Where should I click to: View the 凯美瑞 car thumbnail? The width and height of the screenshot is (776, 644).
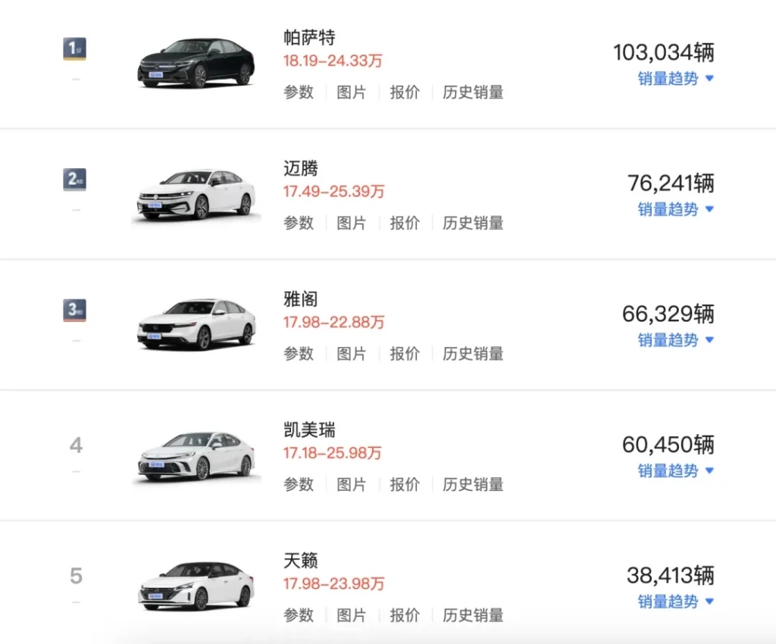point(195,456)
